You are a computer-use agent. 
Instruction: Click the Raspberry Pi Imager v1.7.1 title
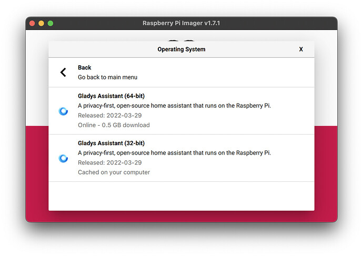coord(181,23)
